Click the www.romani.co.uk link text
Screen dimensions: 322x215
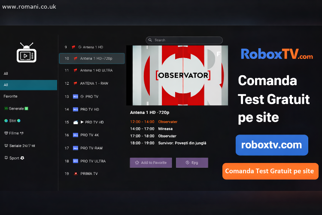pos(29,7)
